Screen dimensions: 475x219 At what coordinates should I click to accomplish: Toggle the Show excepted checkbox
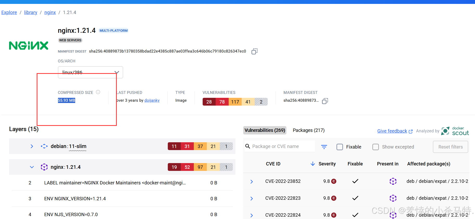pyautogui.click(x=376, y=147)
